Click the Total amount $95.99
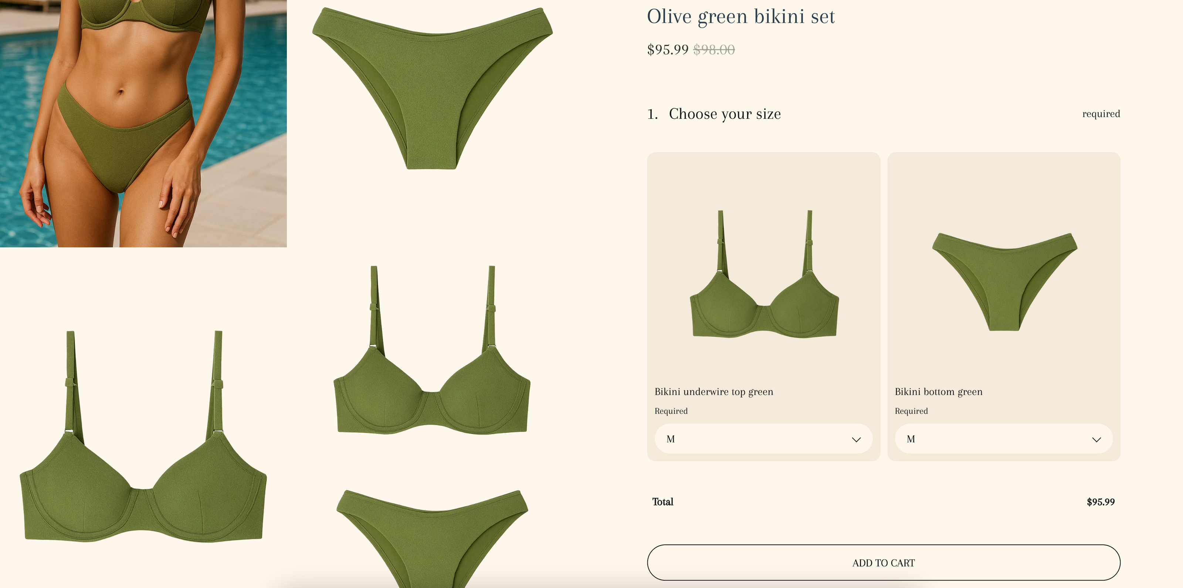This screenshot has width=1183, height=588. pyautogui.click(x=1100, y=501)
